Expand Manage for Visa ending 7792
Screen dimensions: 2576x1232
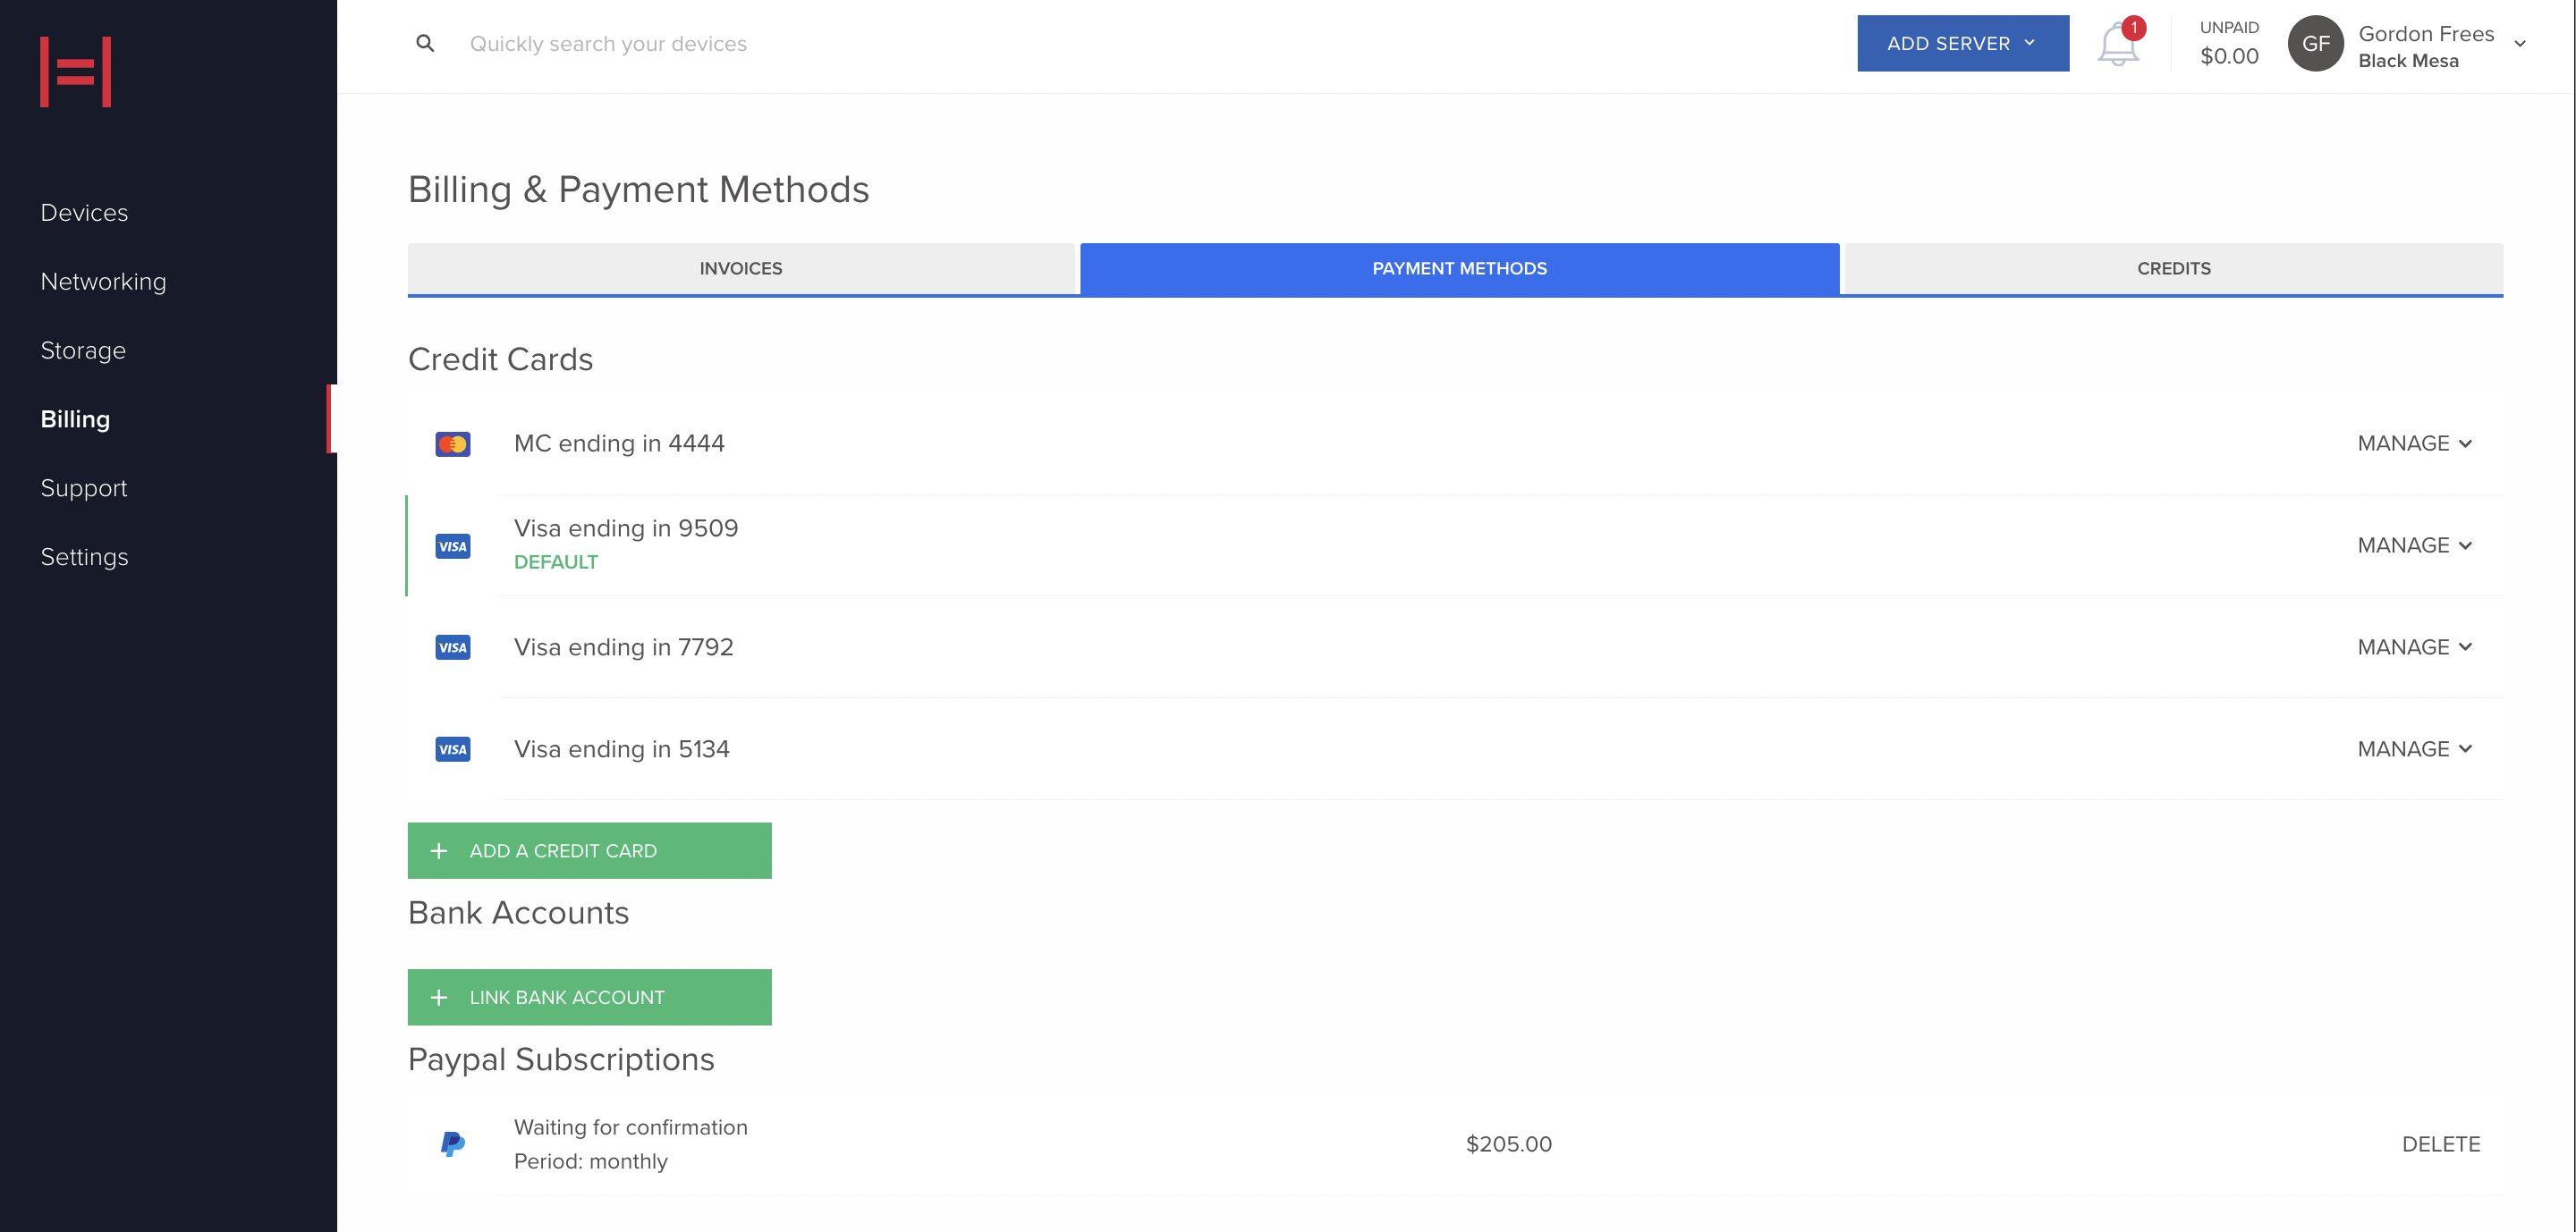(2414, 647)
